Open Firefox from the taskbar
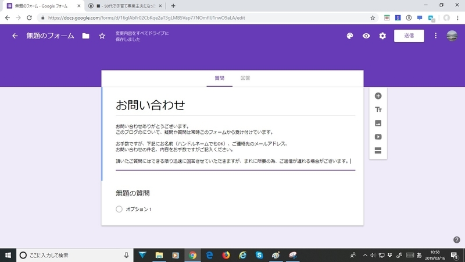The width and height of the screenshot is (465, 262). 226,255
